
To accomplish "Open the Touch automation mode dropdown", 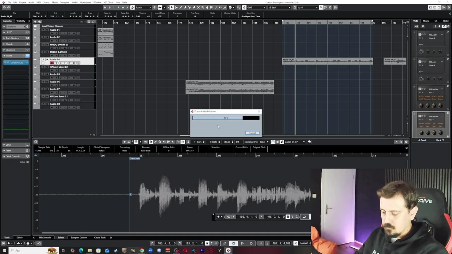I will (144, 7).
